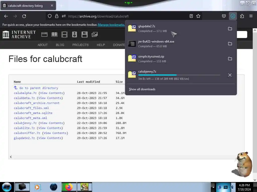Show simplicityruined.zip in folder

click(x=230, y=59)
